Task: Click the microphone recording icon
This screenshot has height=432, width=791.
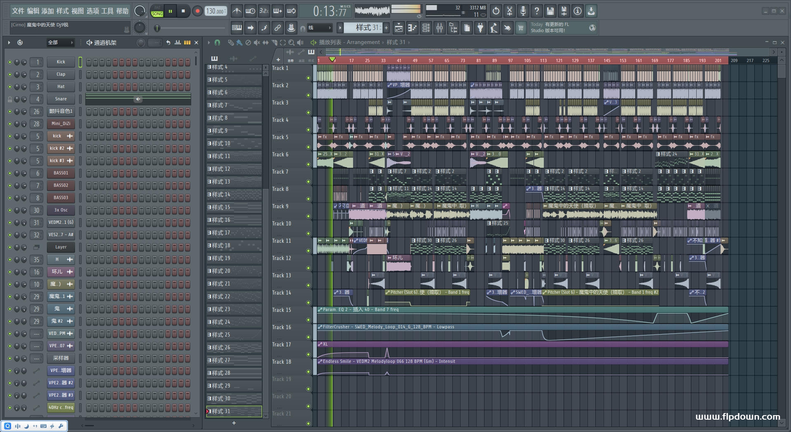Action: click(x=523, y=11)
